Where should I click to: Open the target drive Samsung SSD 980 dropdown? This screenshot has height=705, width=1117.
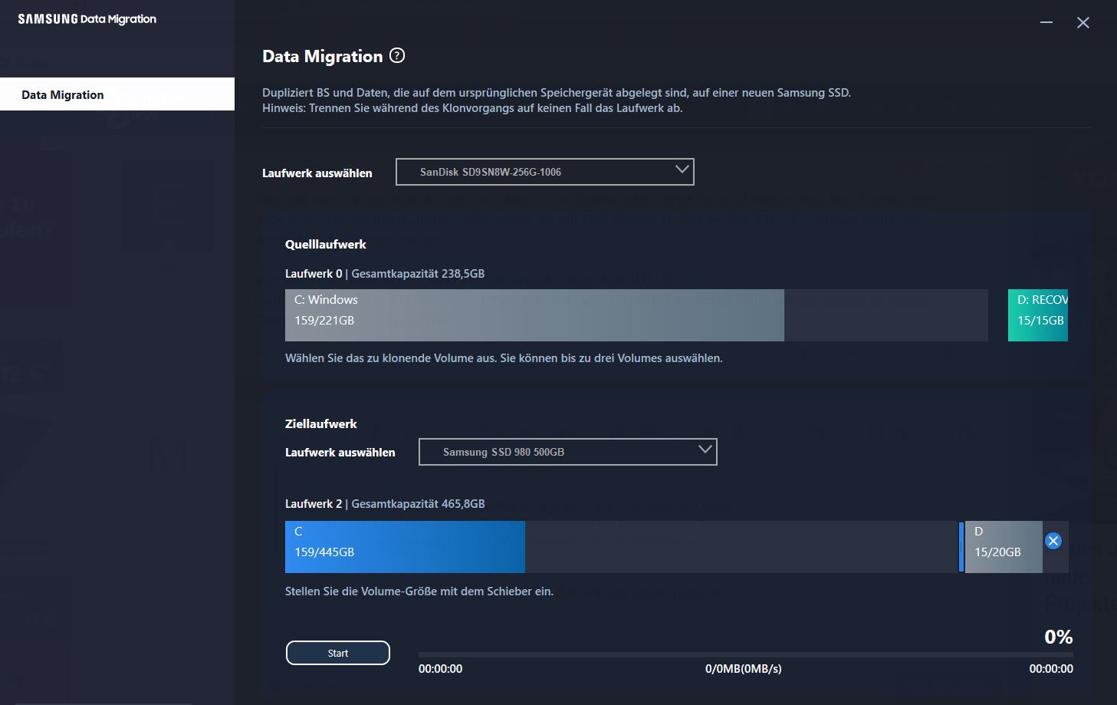tap(568, 452)
